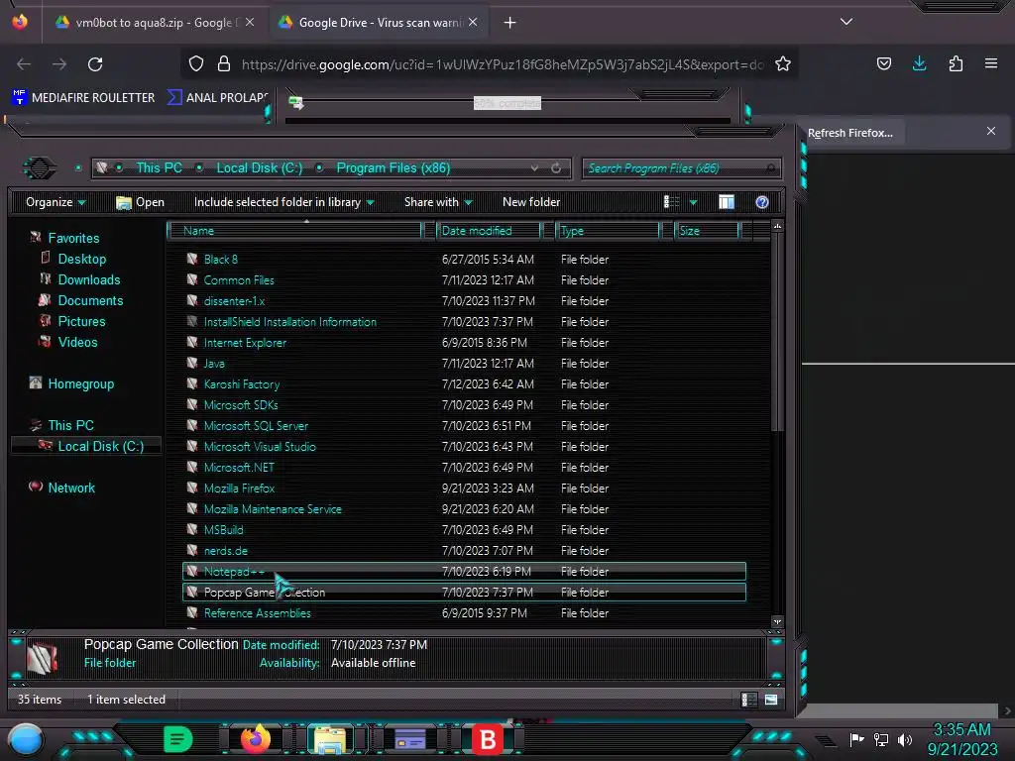Image resolution: width=1015 pixels, height=761 pixels.
Task: Open the Start orb button
Action: coord(26,740)
